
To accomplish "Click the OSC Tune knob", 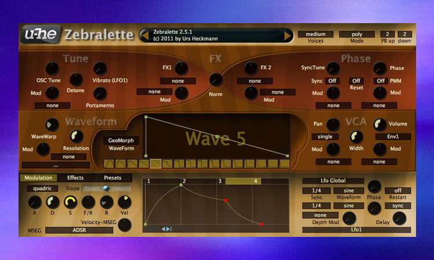I will (x=53, y=69).
